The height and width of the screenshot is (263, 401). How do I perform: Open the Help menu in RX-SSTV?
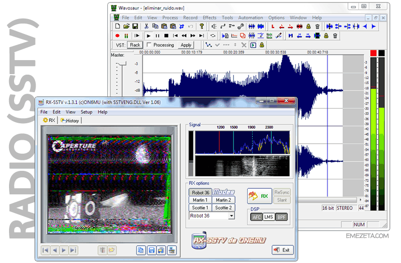(x=102, y=112)
